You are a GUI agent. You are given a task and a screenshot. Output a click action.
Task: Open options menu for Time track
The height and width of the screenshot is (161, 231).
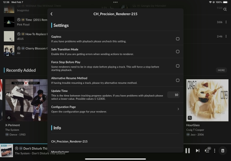click(226, 22)
